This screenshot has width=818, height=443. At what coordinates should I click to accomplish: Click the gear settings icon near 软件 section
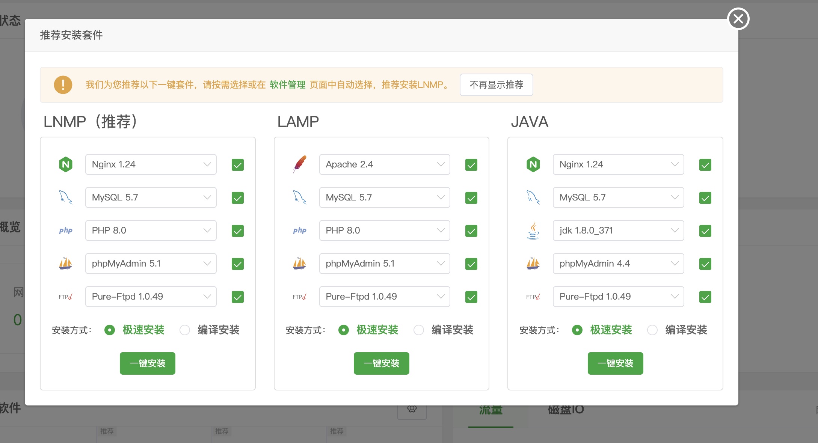tap(412, 410)
